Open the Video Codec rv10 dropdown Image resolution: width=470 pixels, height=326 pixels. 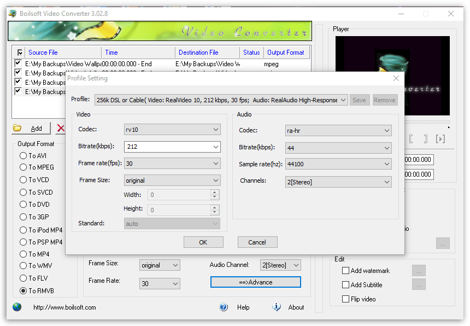[216, 130]
